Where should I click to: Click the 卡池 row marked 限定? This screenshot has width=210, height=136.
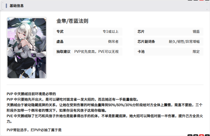click(169, 52)
